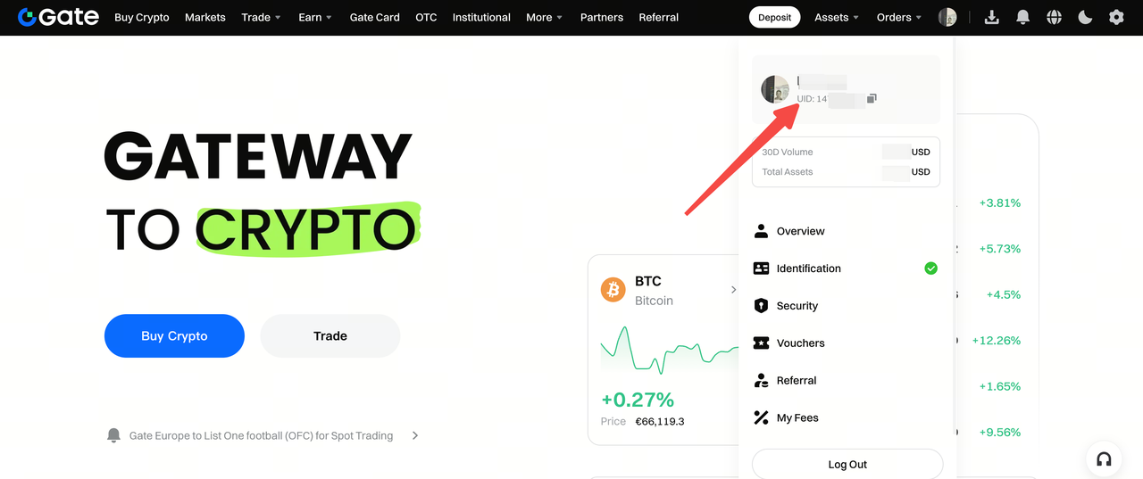This screenshot has width=1143, height=479.
Task: Open the Assets dropdown
Action: [837, 17]
